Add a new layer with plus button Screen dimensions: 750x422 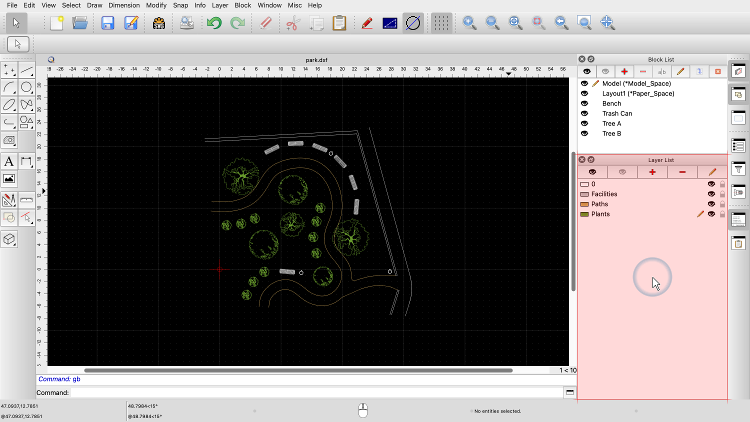pyautogui.click(x=652, y=172)
